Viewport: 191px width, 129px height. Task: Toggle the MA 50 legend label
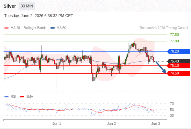pos(62,28)
